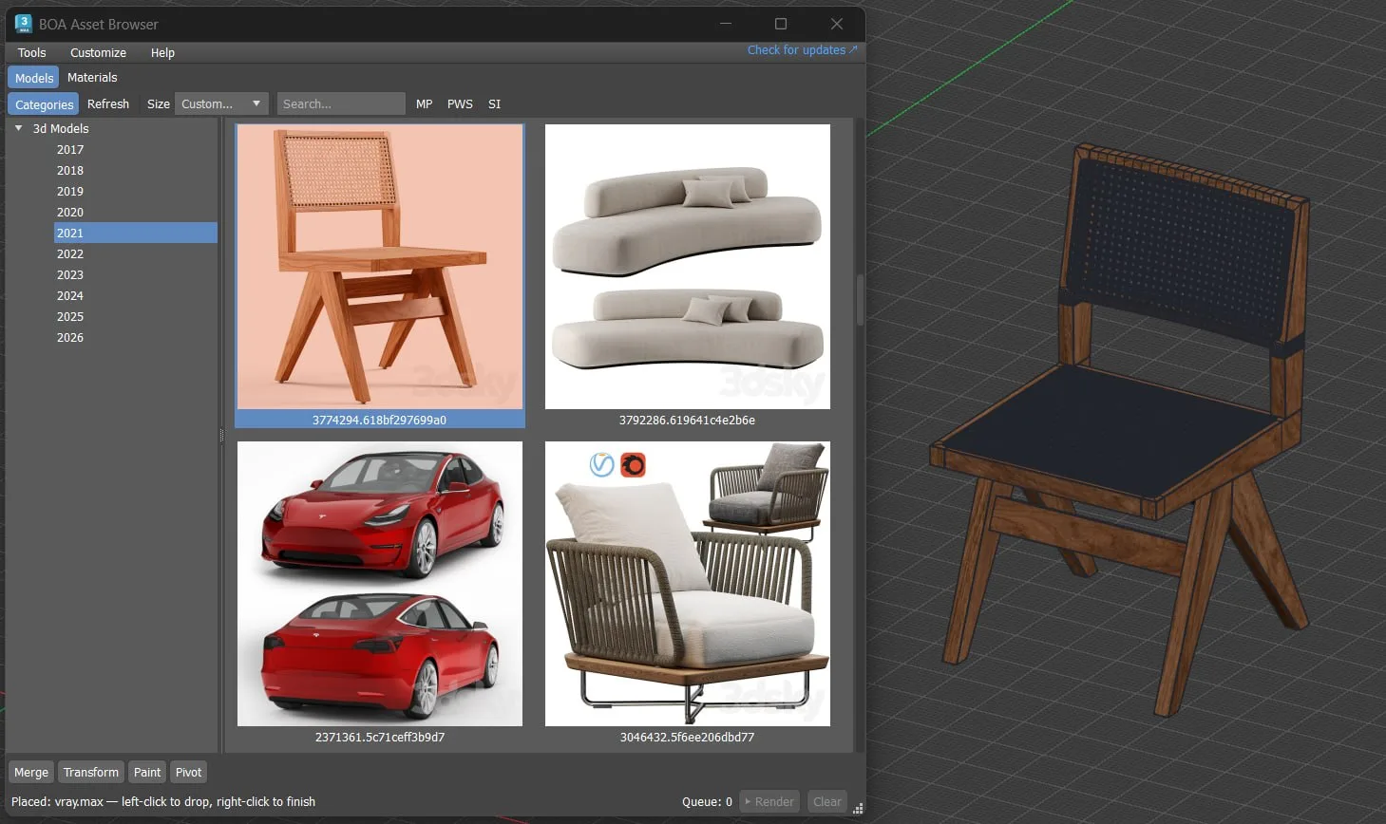Click the Queue: 0 status text
This screenshot has height=824, width=1386.
click(707, 802)
